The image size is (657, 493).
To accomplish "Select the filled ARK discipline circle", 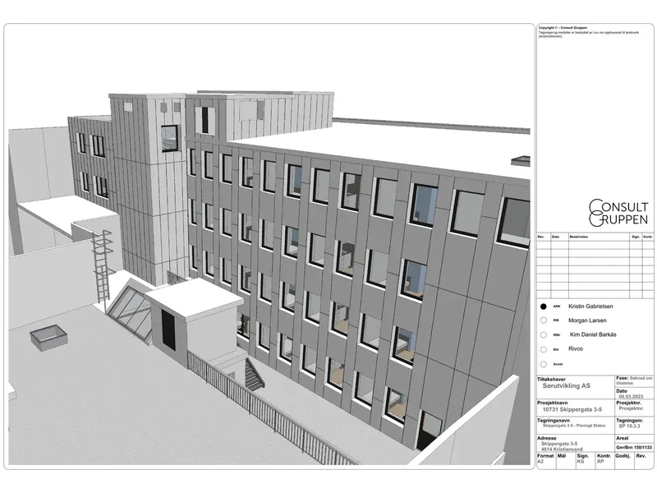I will pos(544,306).
